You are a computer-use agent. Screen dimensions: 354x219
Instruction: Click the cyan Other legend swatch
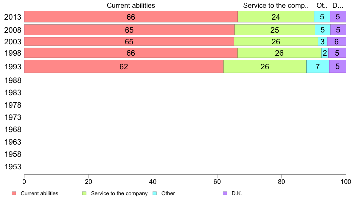[155, 193]
